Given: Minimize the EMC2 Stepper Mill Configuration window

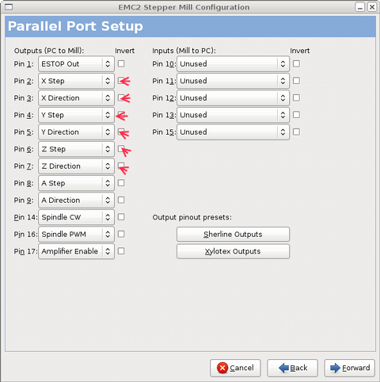Looking at the screenshot, I should pyautogui.click(x=360, y=7).
